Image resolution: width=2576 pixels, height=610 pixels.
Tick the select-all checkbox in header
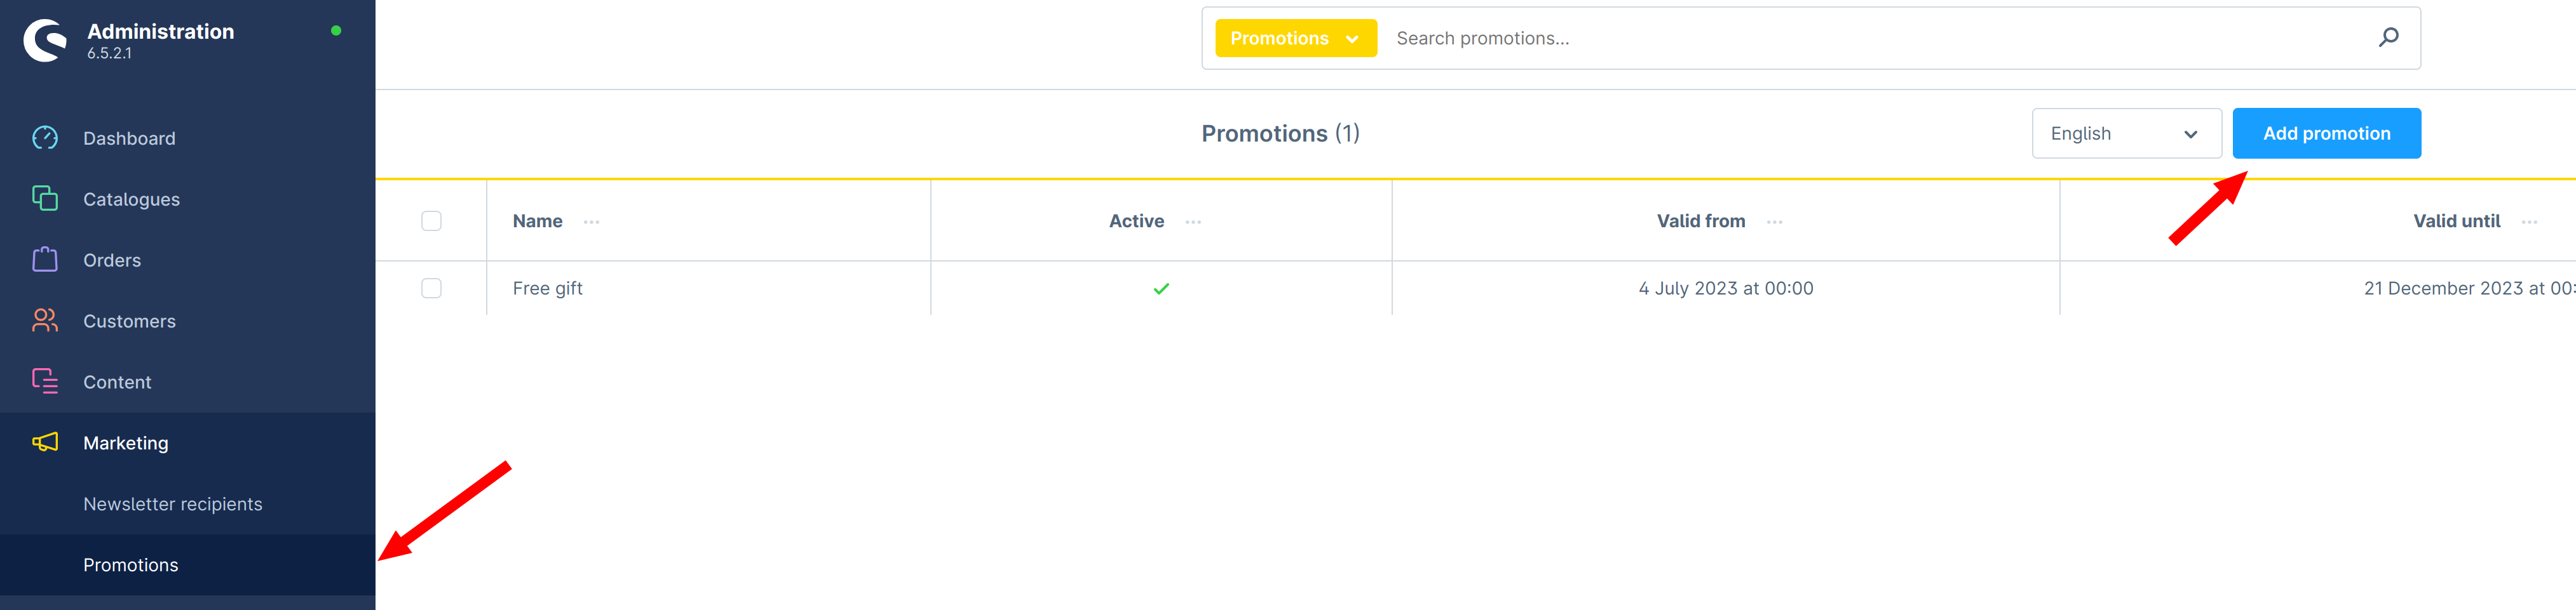(x=431, y=221)
